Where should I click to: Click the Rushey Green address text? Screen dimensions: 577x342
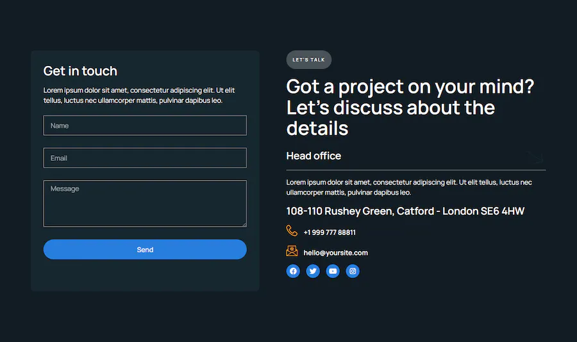click(x=405, y=211)
